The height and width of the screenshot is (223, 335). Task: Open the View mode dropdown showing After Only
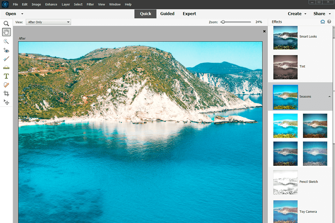click(49, 22)
